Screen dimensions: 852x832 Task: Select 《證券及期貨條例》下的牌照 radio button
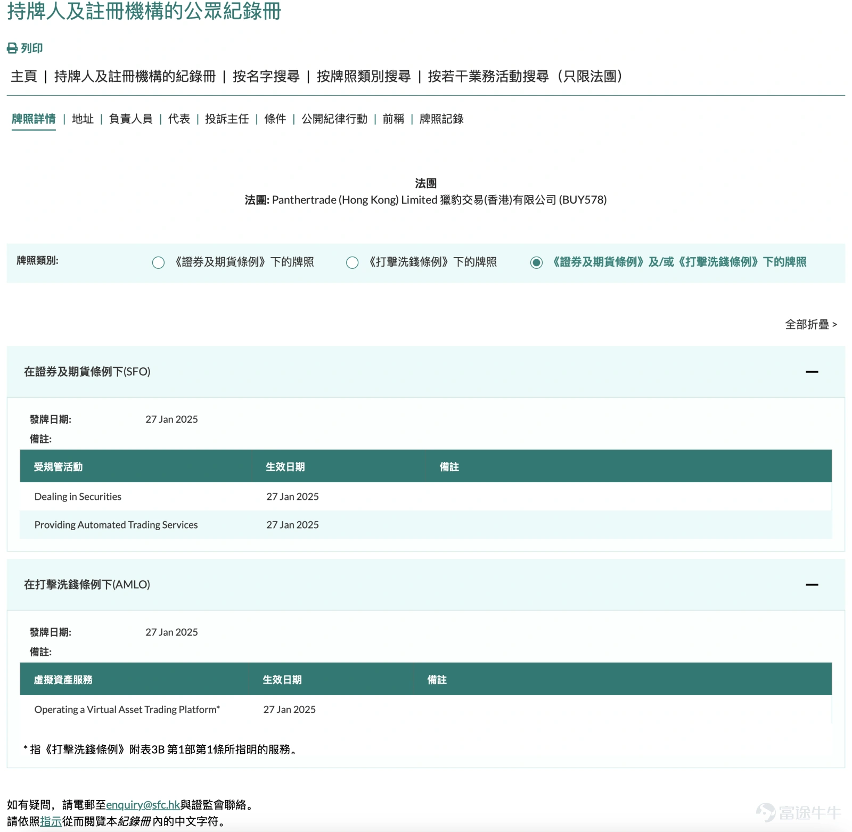point(158,262)
